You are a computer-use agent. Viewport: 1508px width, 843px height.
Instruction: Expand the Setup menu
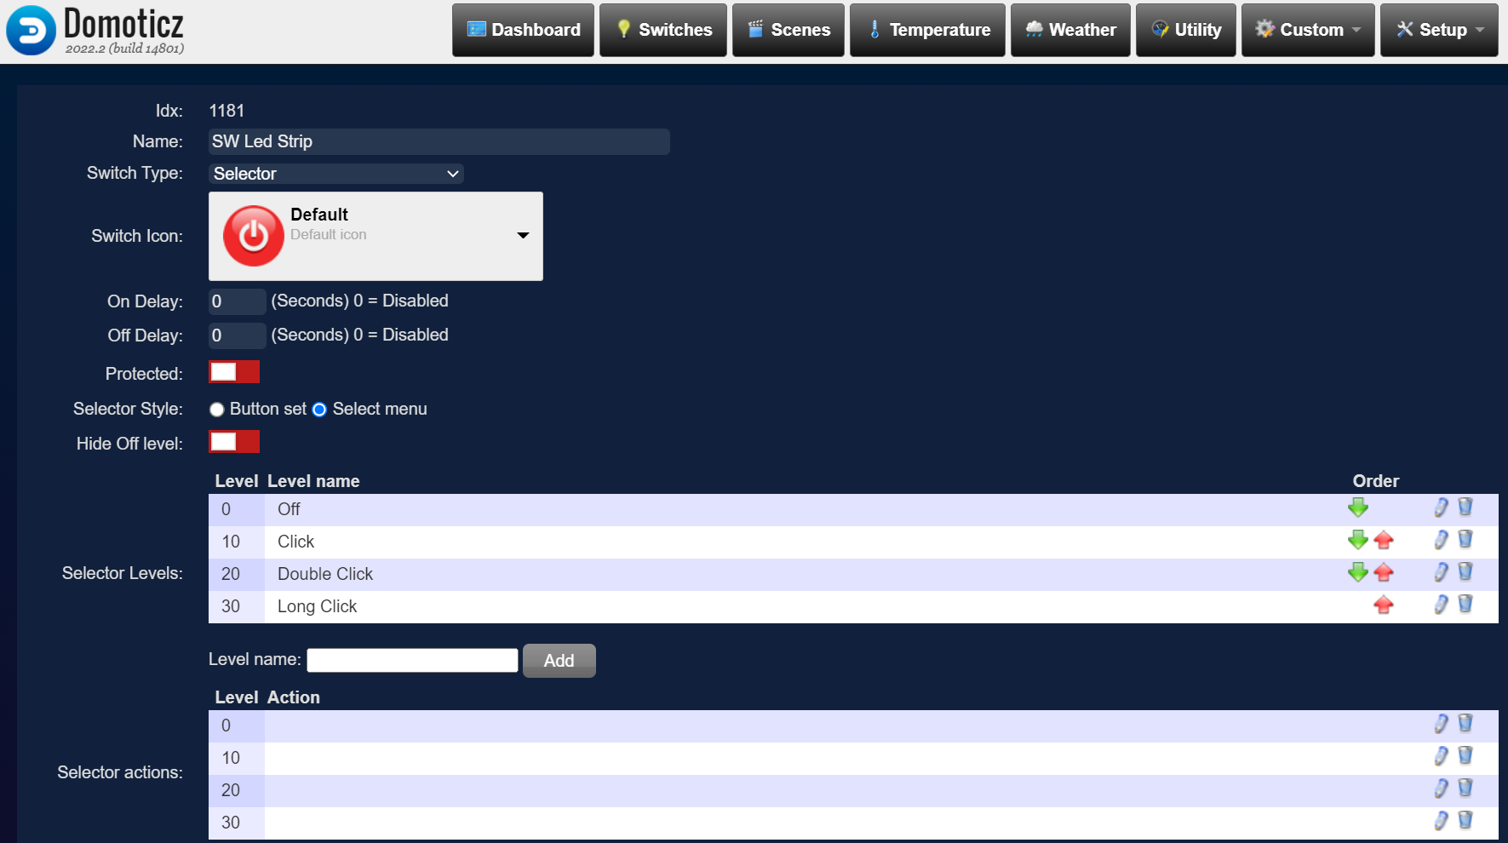(1439, 30)
